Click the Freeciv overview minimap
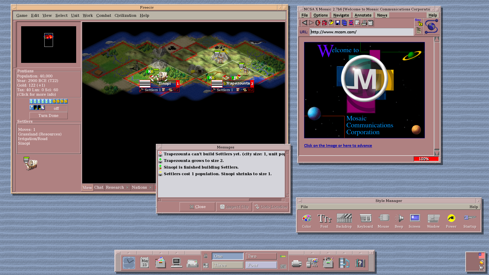The height and width of the screenshot is (275, 489). [x=49, y=45]
